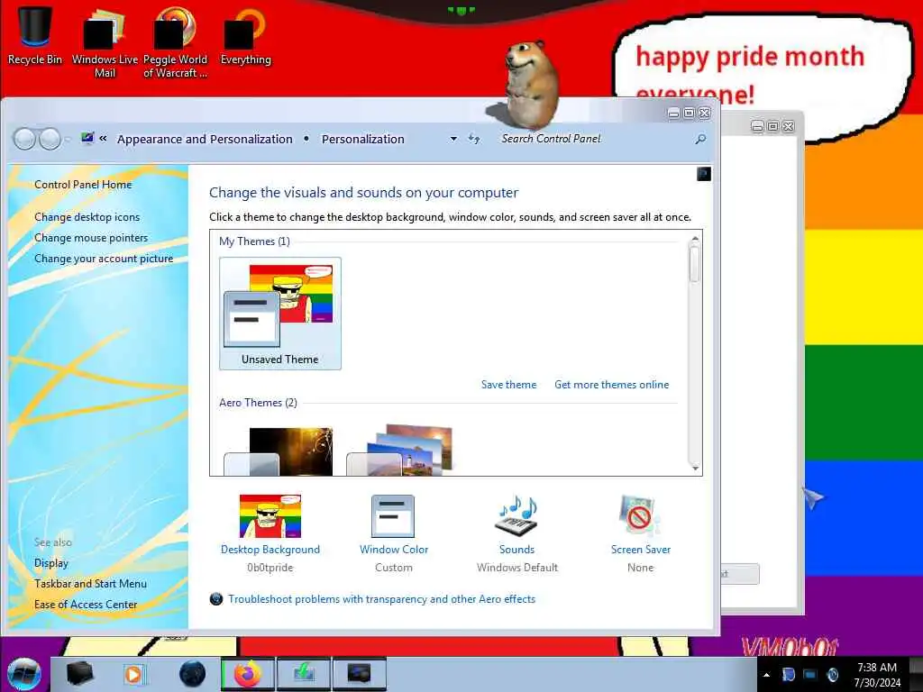This screenshot has height=692, width=923.
Task: Open the clock showing 7:38 AM
Action: [x=877, y=675]
